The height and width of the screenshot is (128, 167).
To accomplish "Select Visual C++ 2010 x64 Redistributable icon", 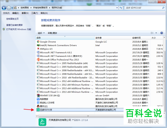I will click(38, 78).
